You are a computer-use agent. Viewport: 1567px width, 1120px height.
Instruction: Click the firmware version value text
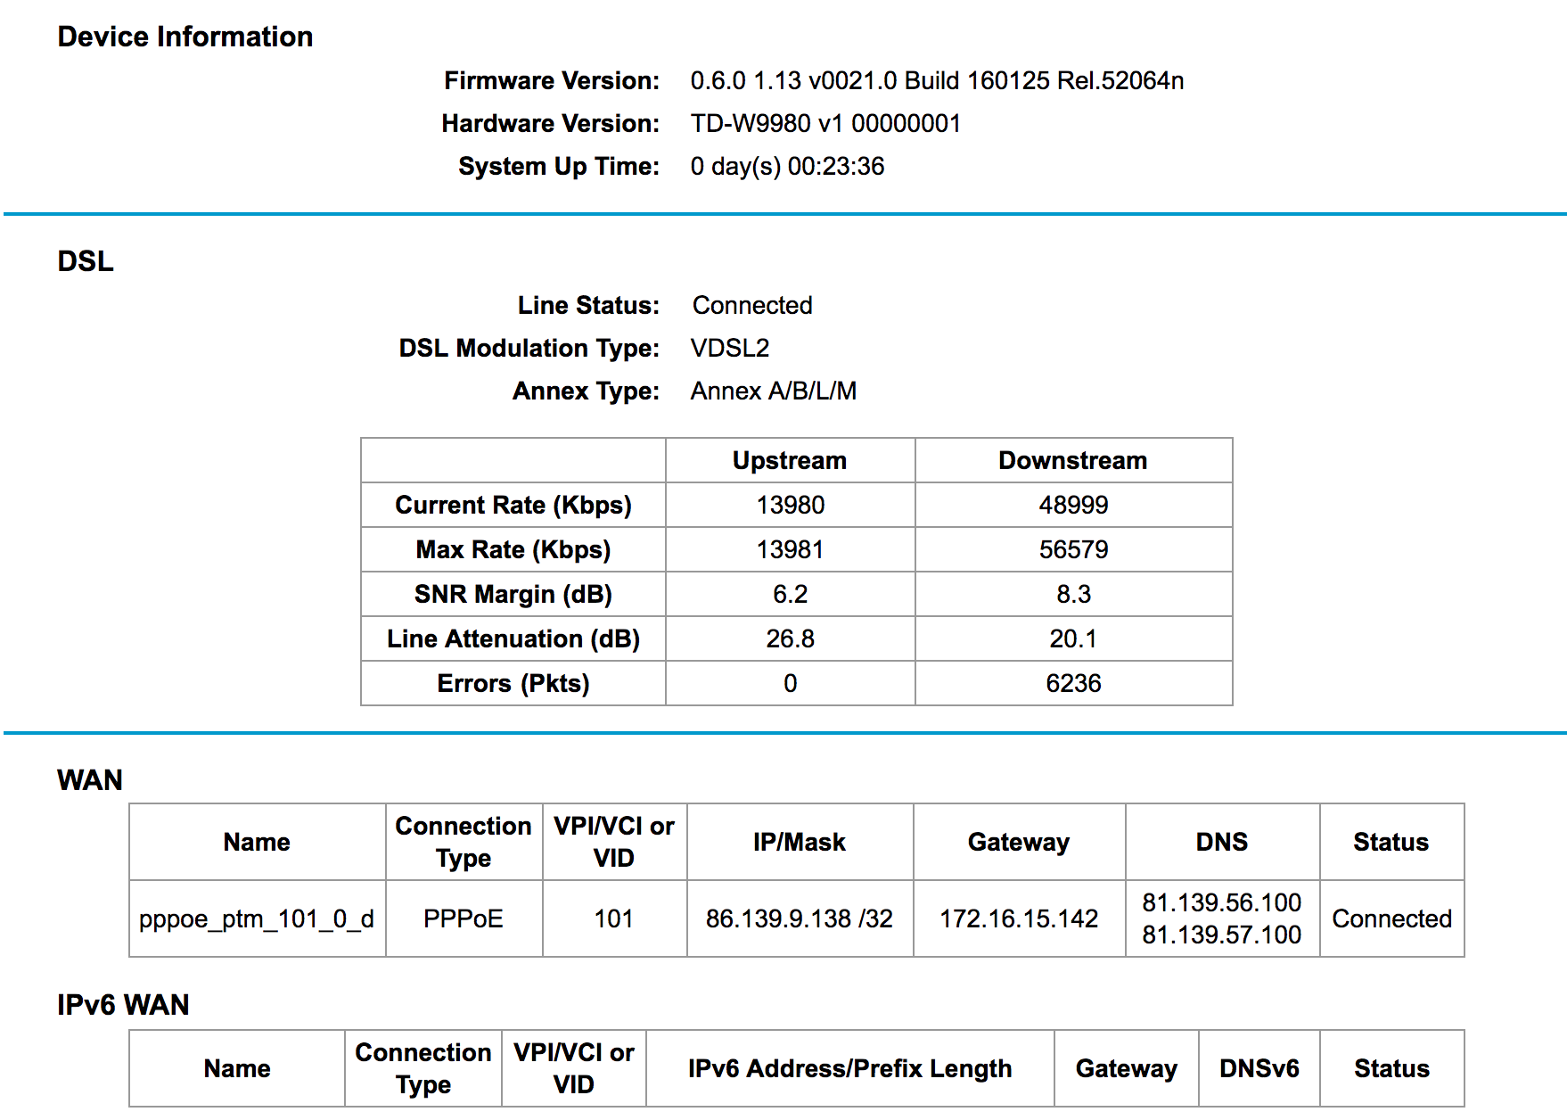(x=936, y=80)
